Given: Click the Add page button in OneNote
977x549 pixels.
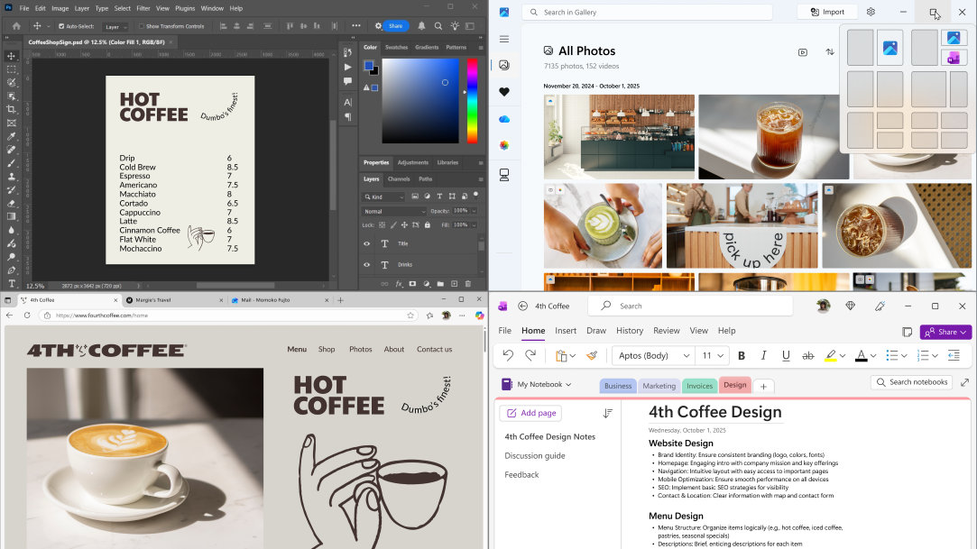Looking at the screenshot, I should click(530, 413).
